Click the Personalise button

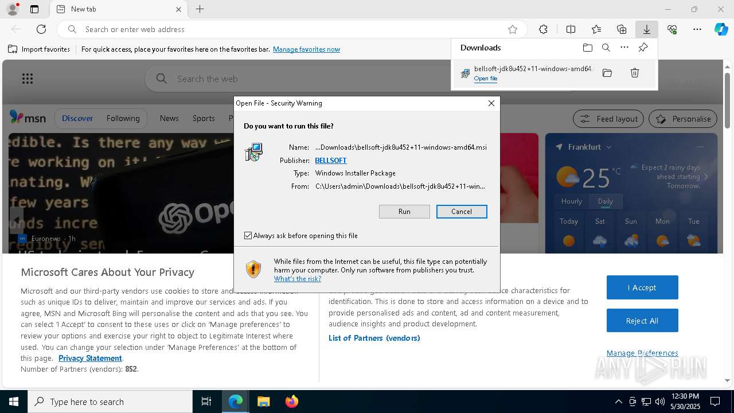tap(683, 119)
